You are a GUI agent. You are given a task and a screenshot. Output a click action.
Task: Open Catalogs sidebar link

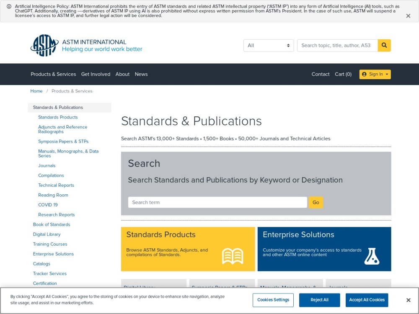41,264
